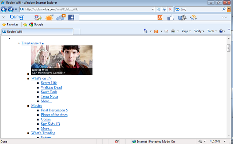The image size is (233, 144).
Task: Open More link under Terra Nova
Action: 46,101
